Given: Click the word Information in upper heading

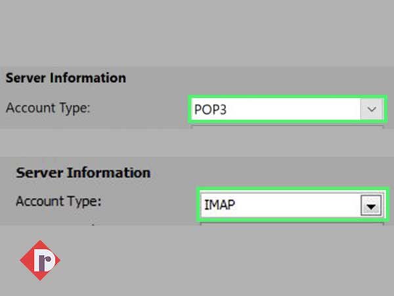Looking at the screenshot, I should [x=88, y=78].
